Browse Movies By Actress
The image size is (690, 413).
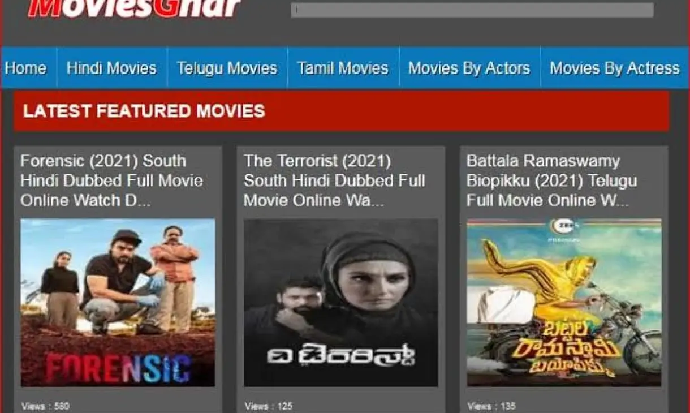[x=614, y=68]
